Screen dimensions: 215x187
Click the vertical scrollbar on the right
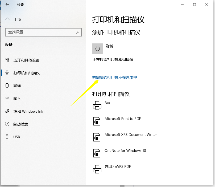(x=212, y=67)
